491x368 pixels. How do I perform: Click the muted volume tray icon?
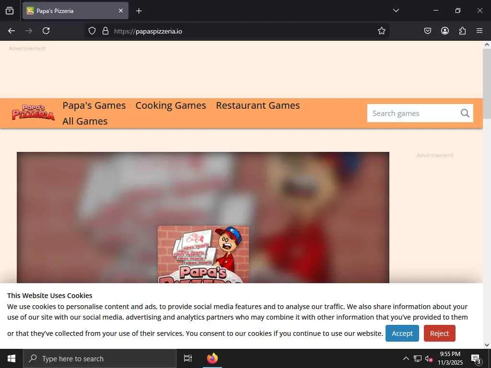point(429,358)
